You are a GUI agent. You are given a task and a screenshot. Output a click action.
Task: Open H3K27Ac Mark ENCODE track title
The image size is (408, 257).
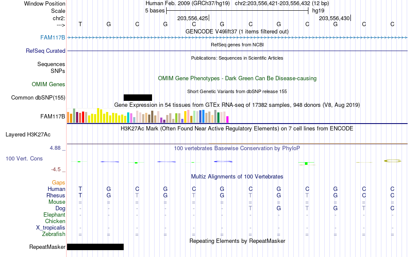pos(237,128)
